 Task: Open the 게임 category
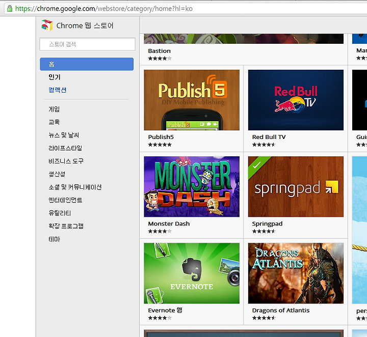pos(54,109)
